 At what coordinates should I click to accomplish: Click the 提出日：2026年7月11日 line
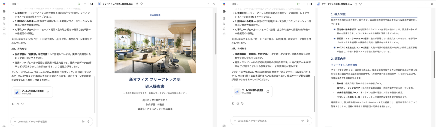point(155,100)
